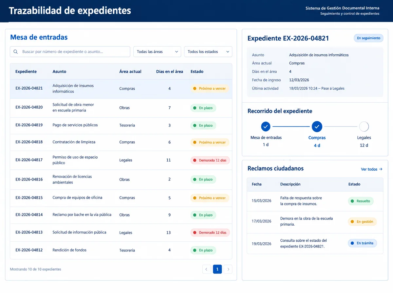Click Compras step label in recorrido
The width and height of the screenshot is (393, 293).
(x=317, y=138)
